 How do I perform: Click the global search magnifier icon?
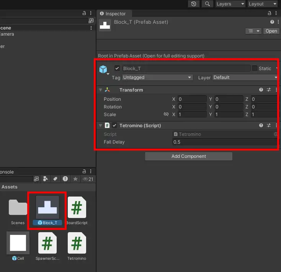pos(207,4)
